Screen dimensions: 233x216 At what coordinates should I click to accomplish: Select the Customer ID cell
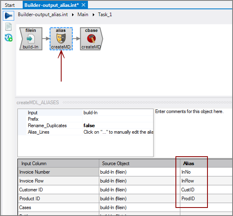[x=58, y=190]
